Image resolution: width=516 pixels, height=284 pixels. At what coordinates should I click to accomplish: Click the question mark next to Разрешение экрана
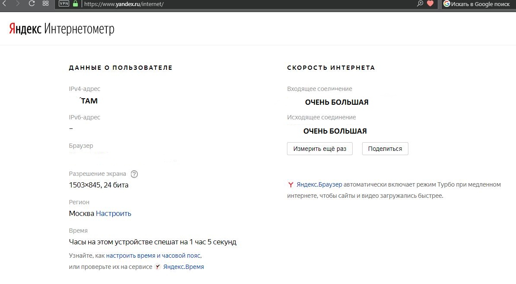click(134, 174)
